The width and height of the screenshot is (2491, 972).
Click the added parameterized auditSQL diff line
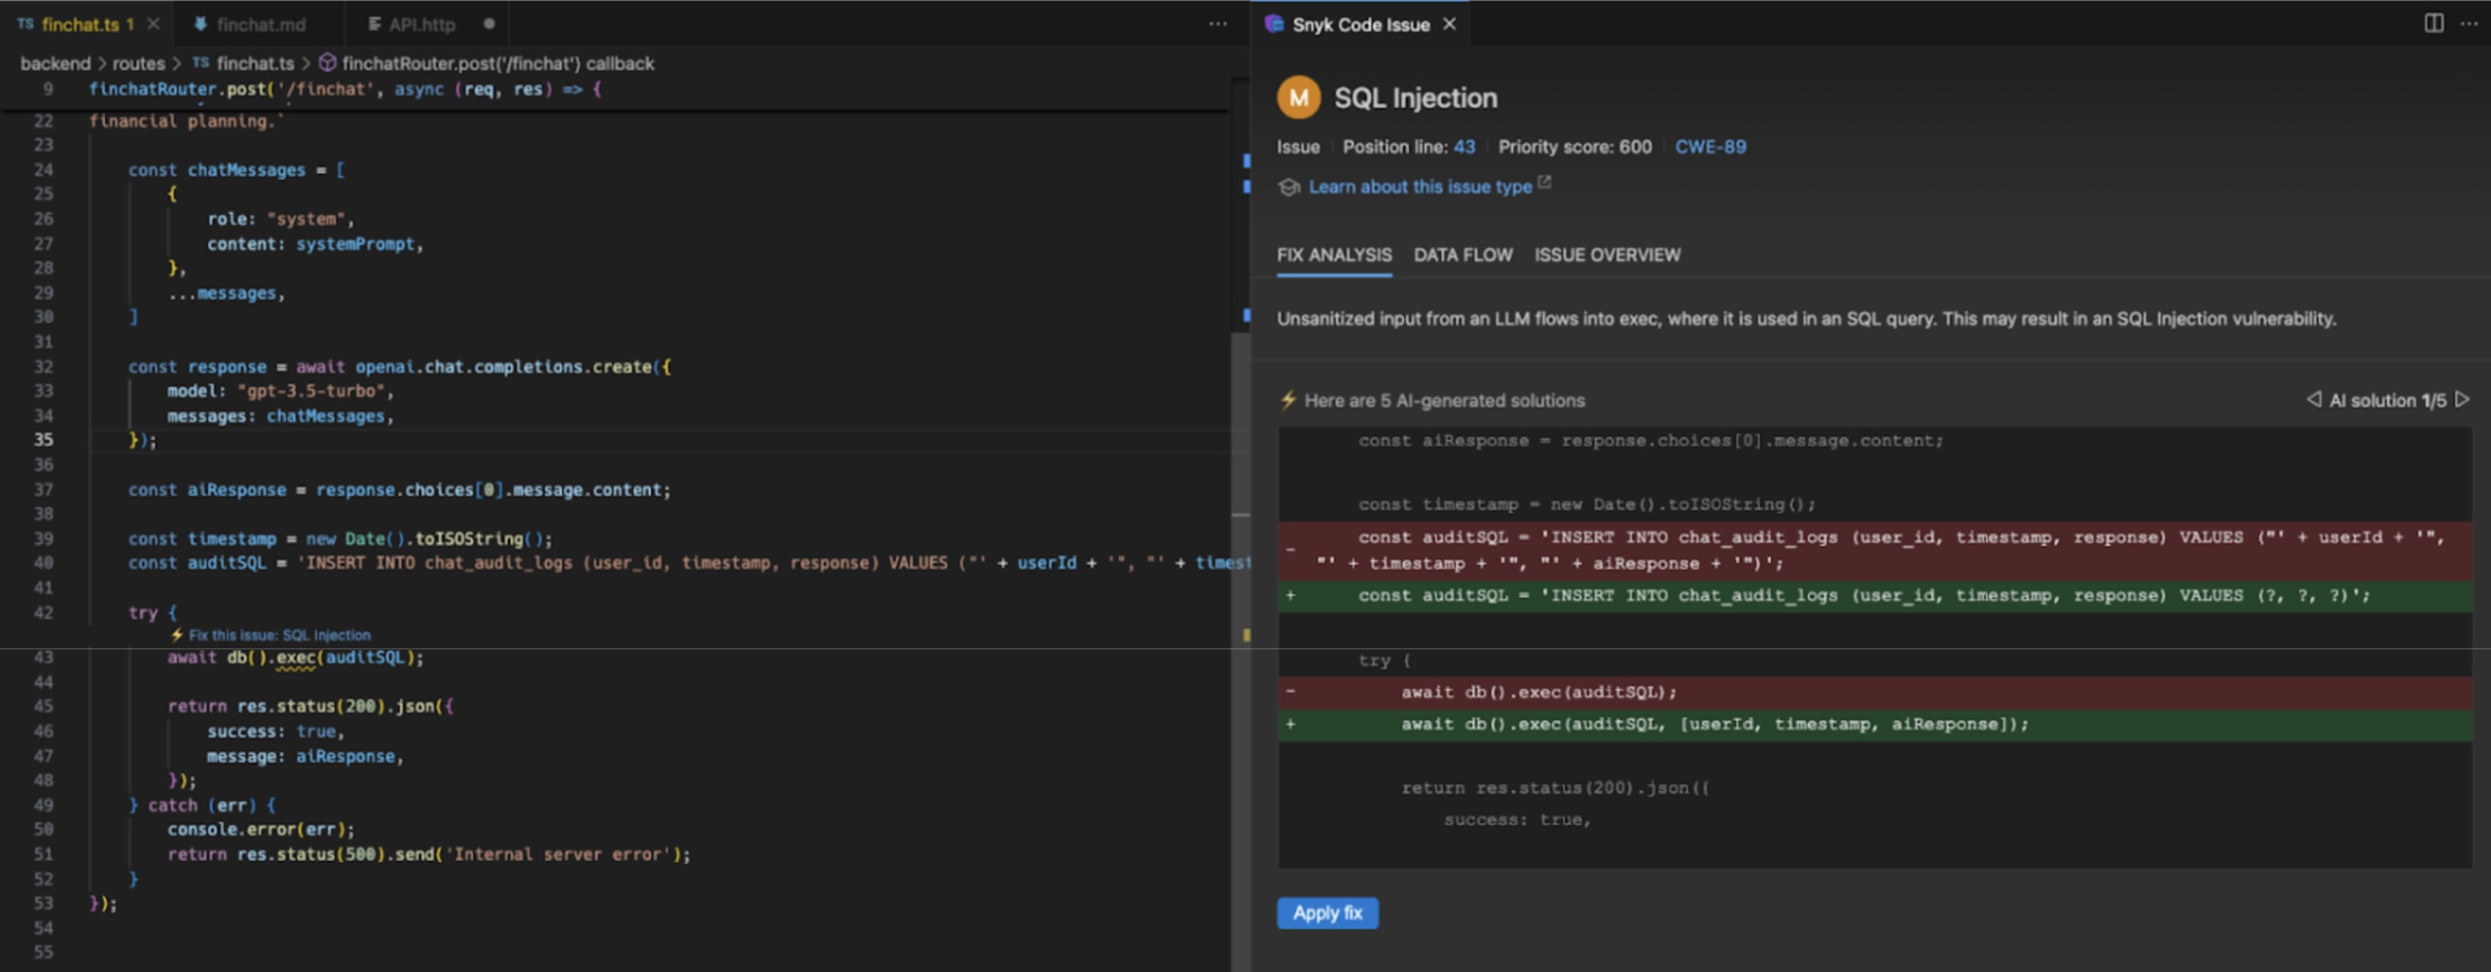[x=1875, y=595]
